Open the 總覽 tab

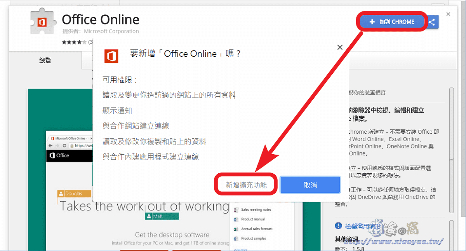point(45,61)
